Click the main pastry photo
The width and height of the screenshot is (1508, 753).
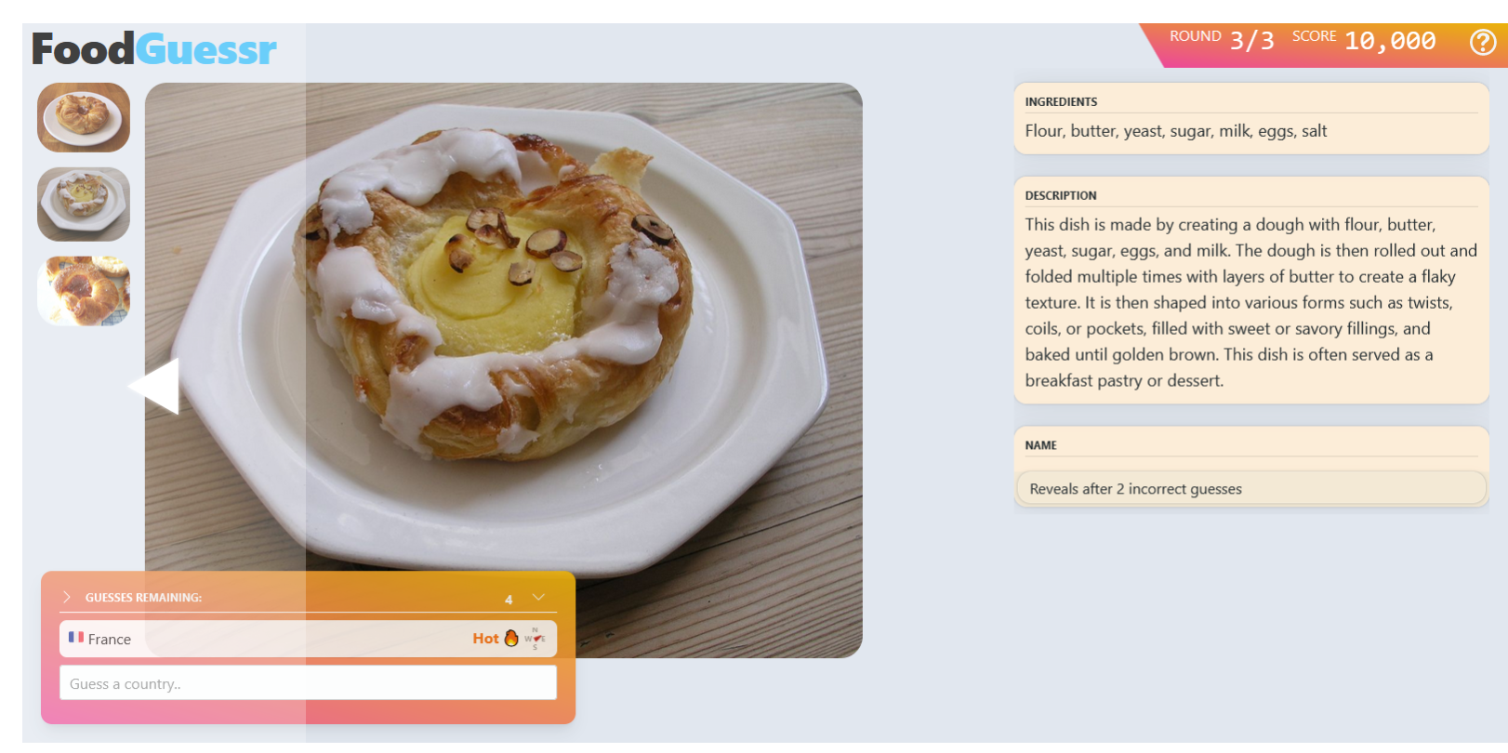[x=504, y=370]
